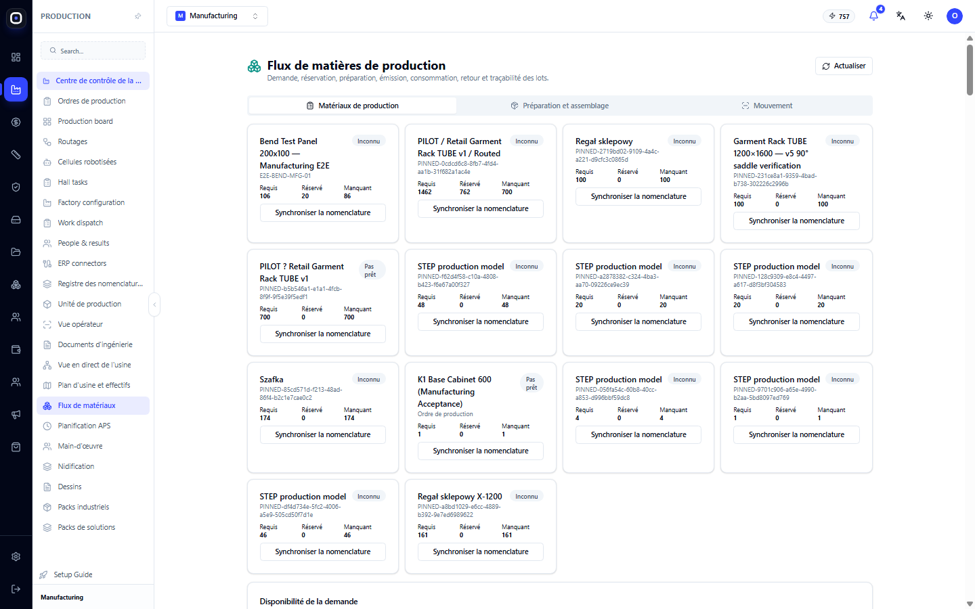The height and width of the screenshot is (609, 975).
Task: Open the Manufacturing workspace dropdown
Action: 217,16
